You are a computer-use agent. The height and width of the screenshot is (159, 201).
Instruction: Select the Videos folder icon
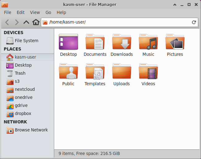[x=148, y=72]
